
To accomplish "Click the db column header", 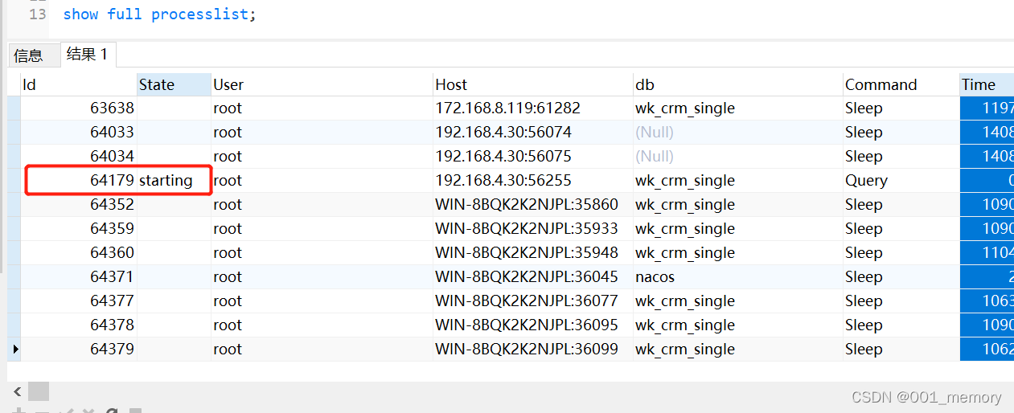I will (738, 84).
